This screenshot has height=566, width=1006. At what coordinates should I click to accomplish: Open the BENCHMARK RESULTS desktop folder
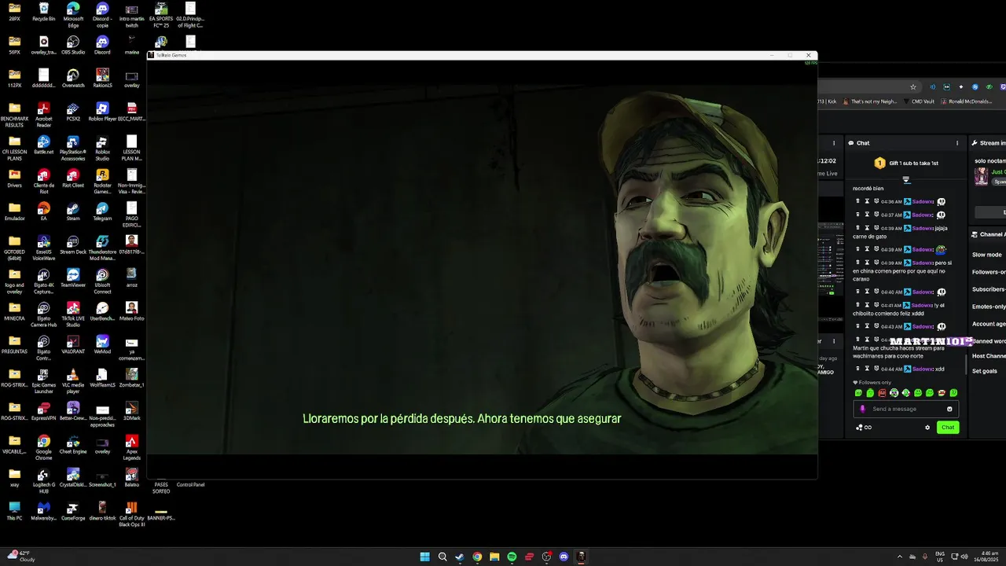pos(14,114)
